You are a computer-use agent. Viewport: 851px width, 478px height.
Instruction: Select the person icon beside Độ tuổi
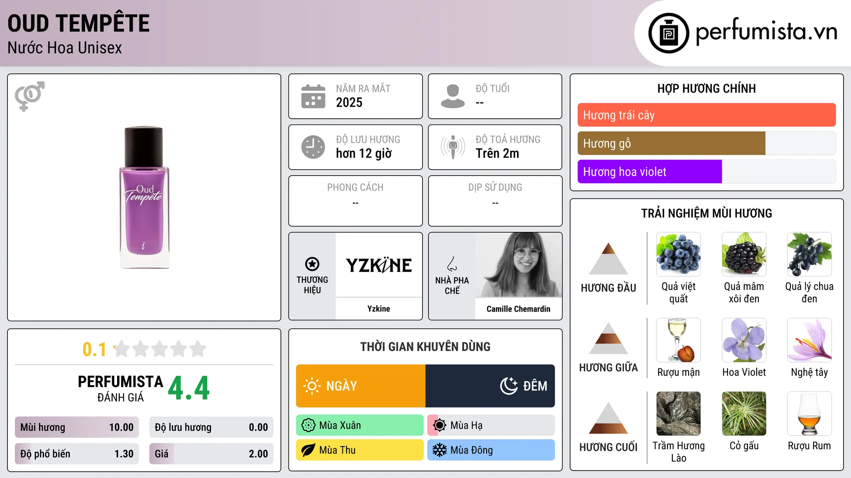pos(453,96)
